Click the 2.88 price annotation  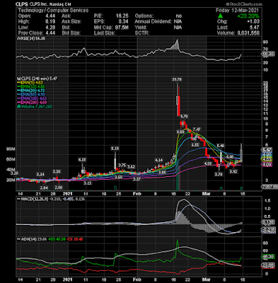(x=59, y=187)
